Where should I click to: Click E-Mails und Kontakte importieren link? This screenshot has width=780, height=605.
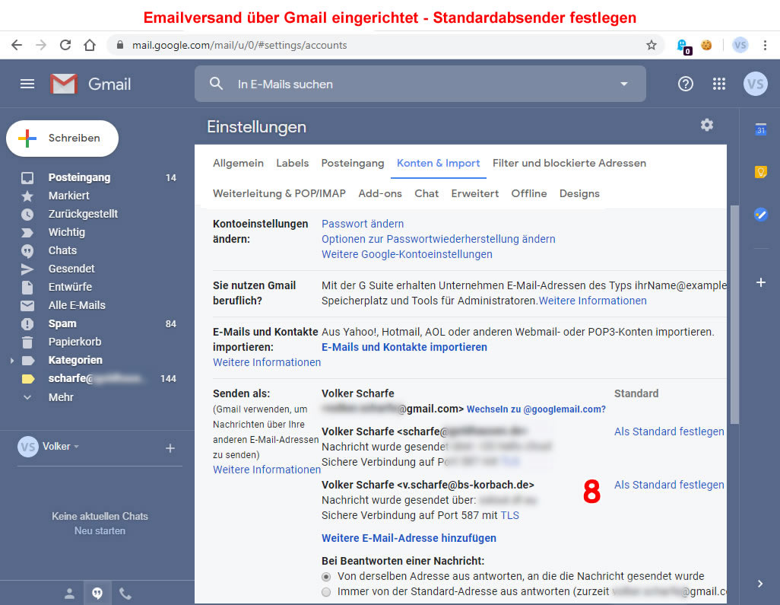(404, 347)
